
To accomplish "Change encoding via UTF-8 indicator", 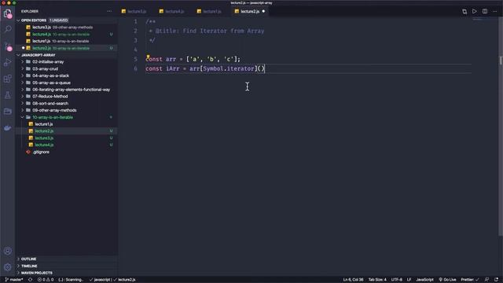I will click(396, 280).
